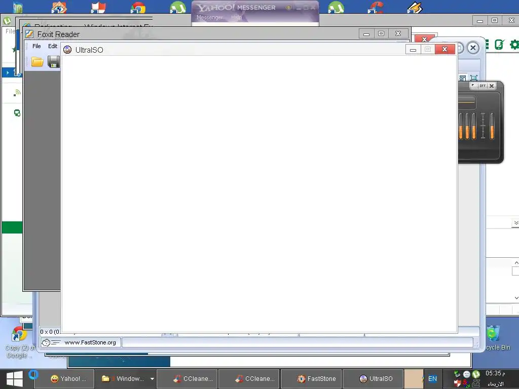This screenshot has height=389, width=519.
Task: Click the double-chevron expander on the right panel
Action: [x=515, y=223]
